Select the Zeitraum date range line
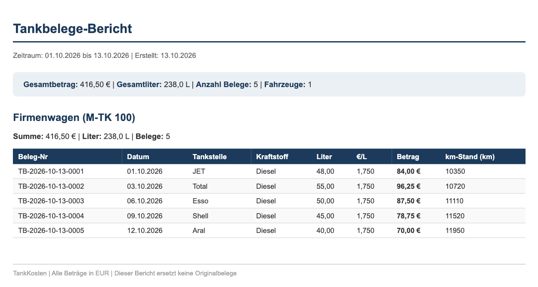This screenshot has height=287, width=538. coord(105,56)
